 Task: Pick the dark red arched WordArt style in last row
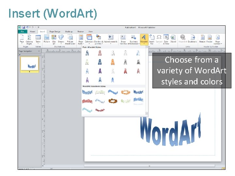[100, 110]
